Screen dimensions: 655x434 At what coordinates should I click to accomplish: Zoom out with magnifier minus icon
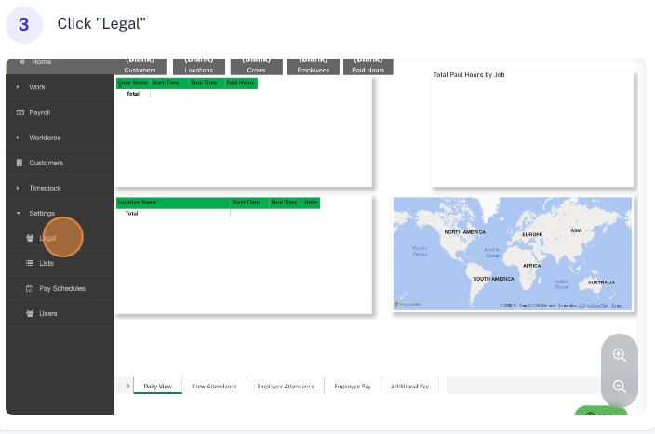point(620,387)
